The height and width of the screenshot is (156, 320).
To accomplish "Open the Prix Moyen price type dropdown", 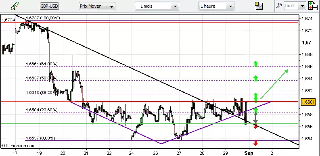I will (x=97, y=6).
